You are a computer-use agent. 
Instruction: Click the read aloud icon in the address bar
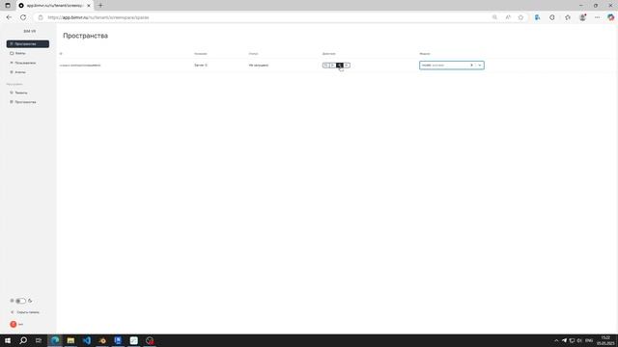(508, 17)
